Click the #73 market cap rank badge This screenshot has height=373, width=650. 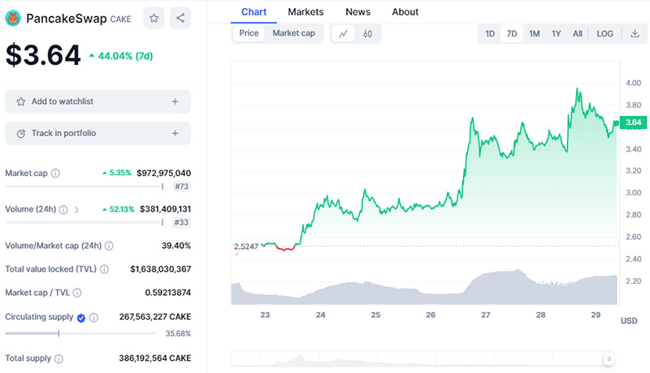[x=181, y=186]
